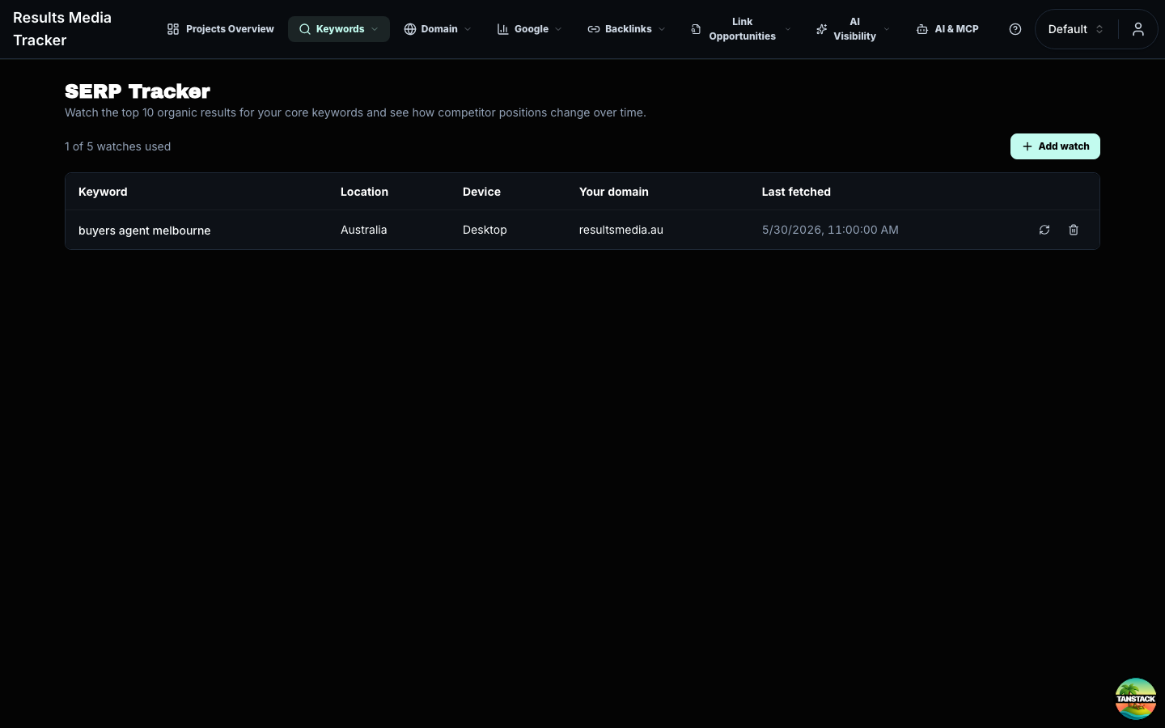Click the Google bar chart icon

[503, 29]
